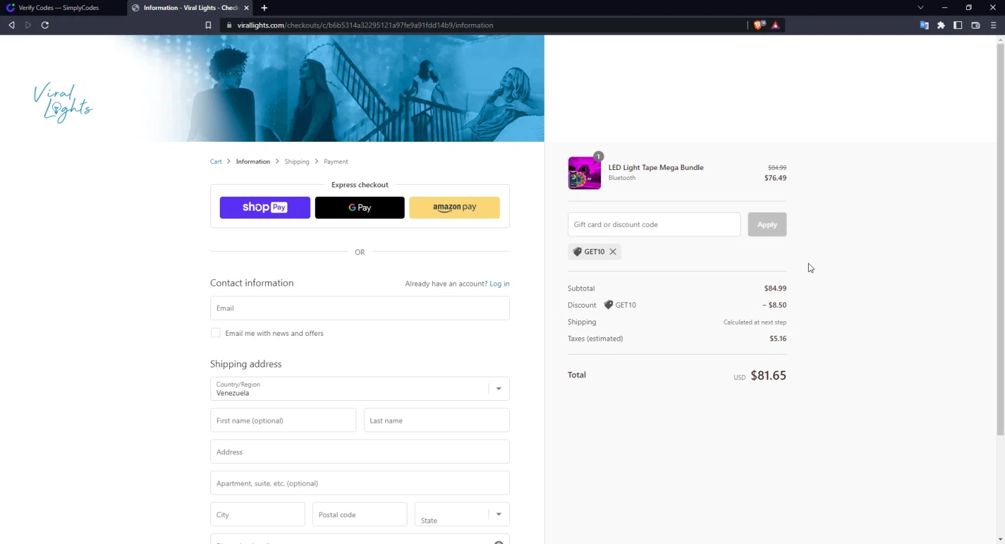Click the LED Light Tape Mega Bundle thumbnail
Viewport: 1005px width, 544px height.
584,173
